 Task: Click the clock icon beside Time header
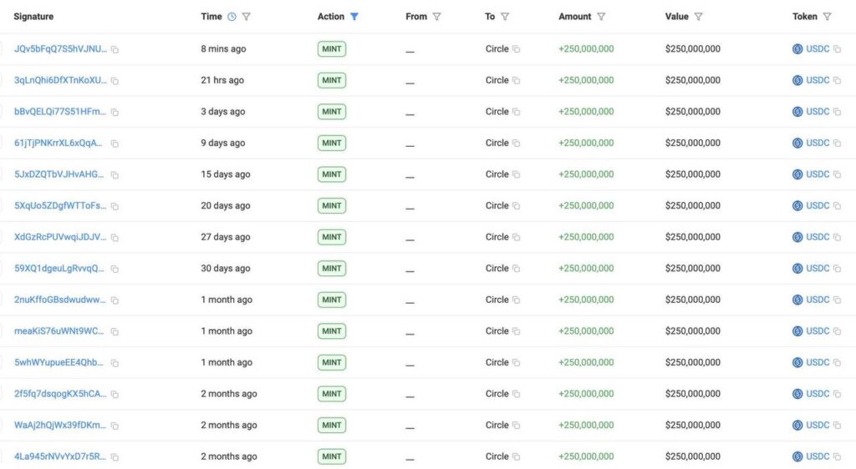click(232, 17)
